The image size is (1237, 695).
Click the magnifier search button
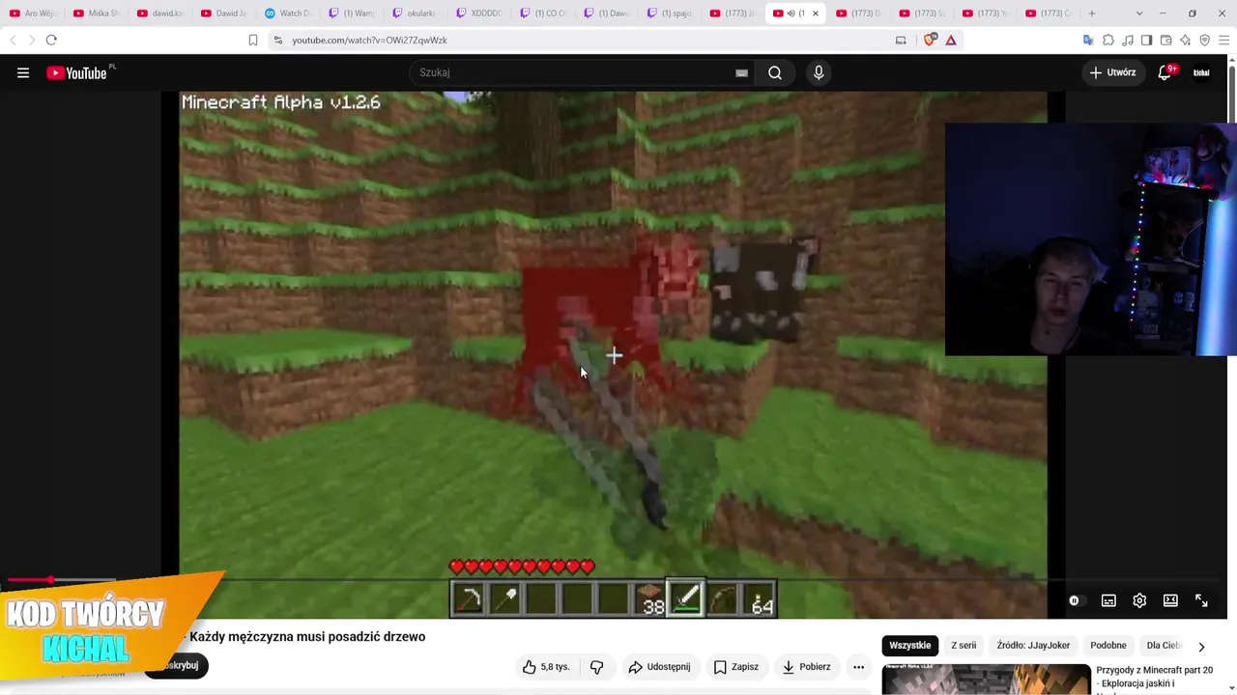(775, 72)
